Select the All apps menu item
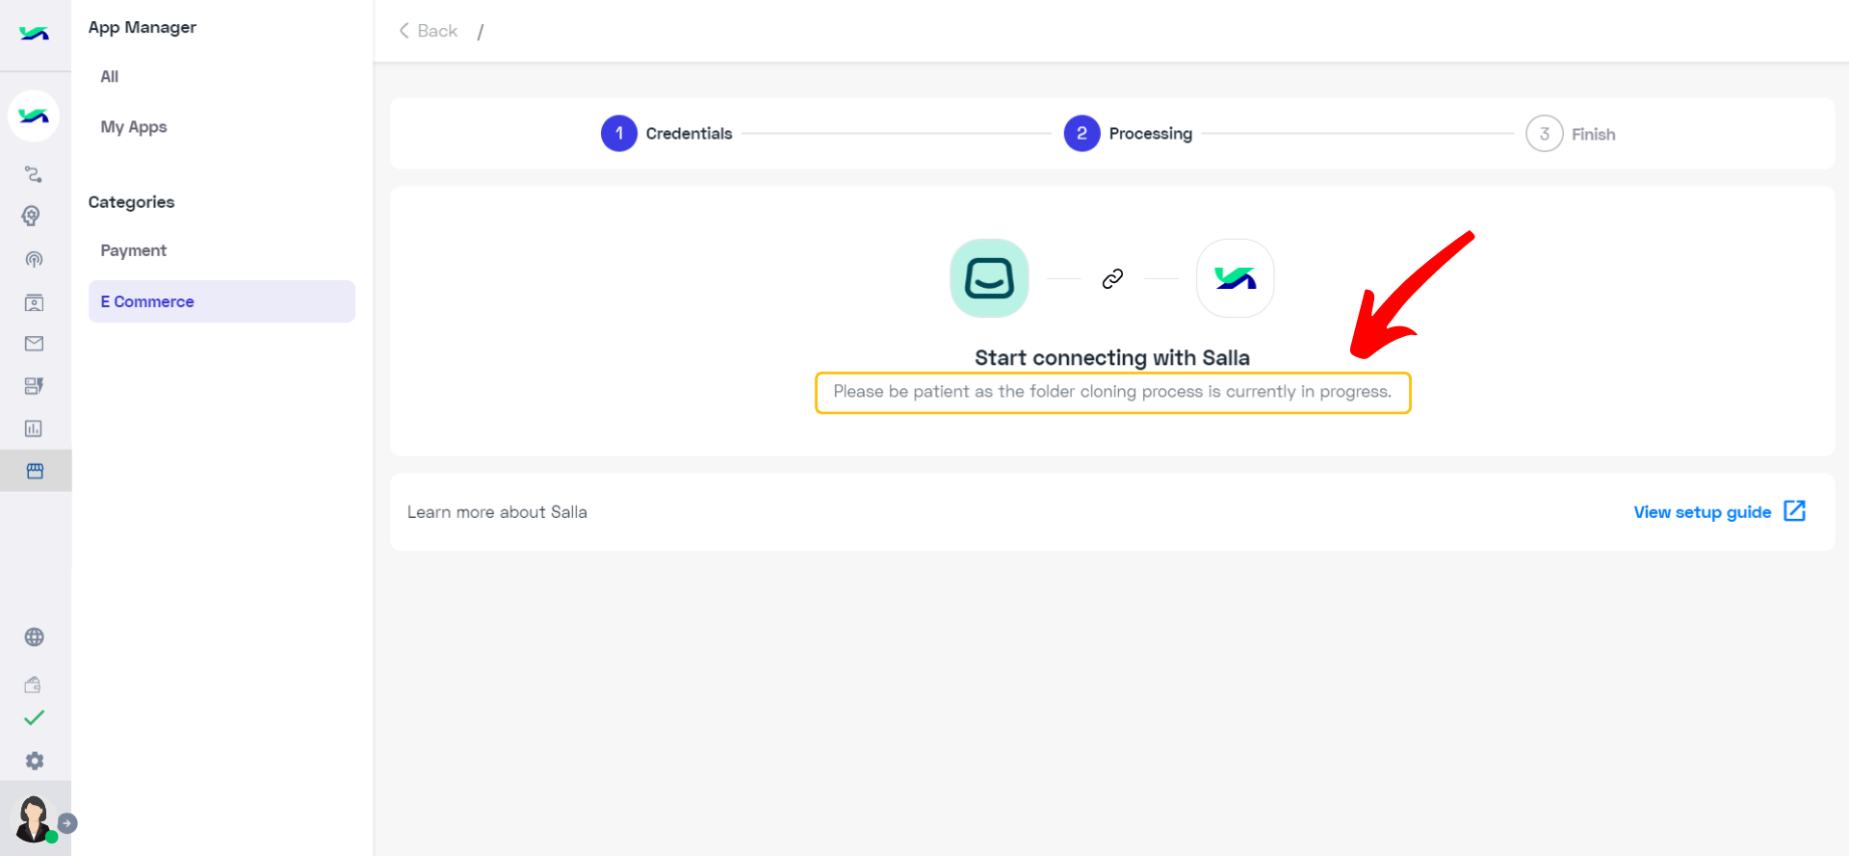The height and width of the screenshot is (856, 1849). tap(110, 77)
